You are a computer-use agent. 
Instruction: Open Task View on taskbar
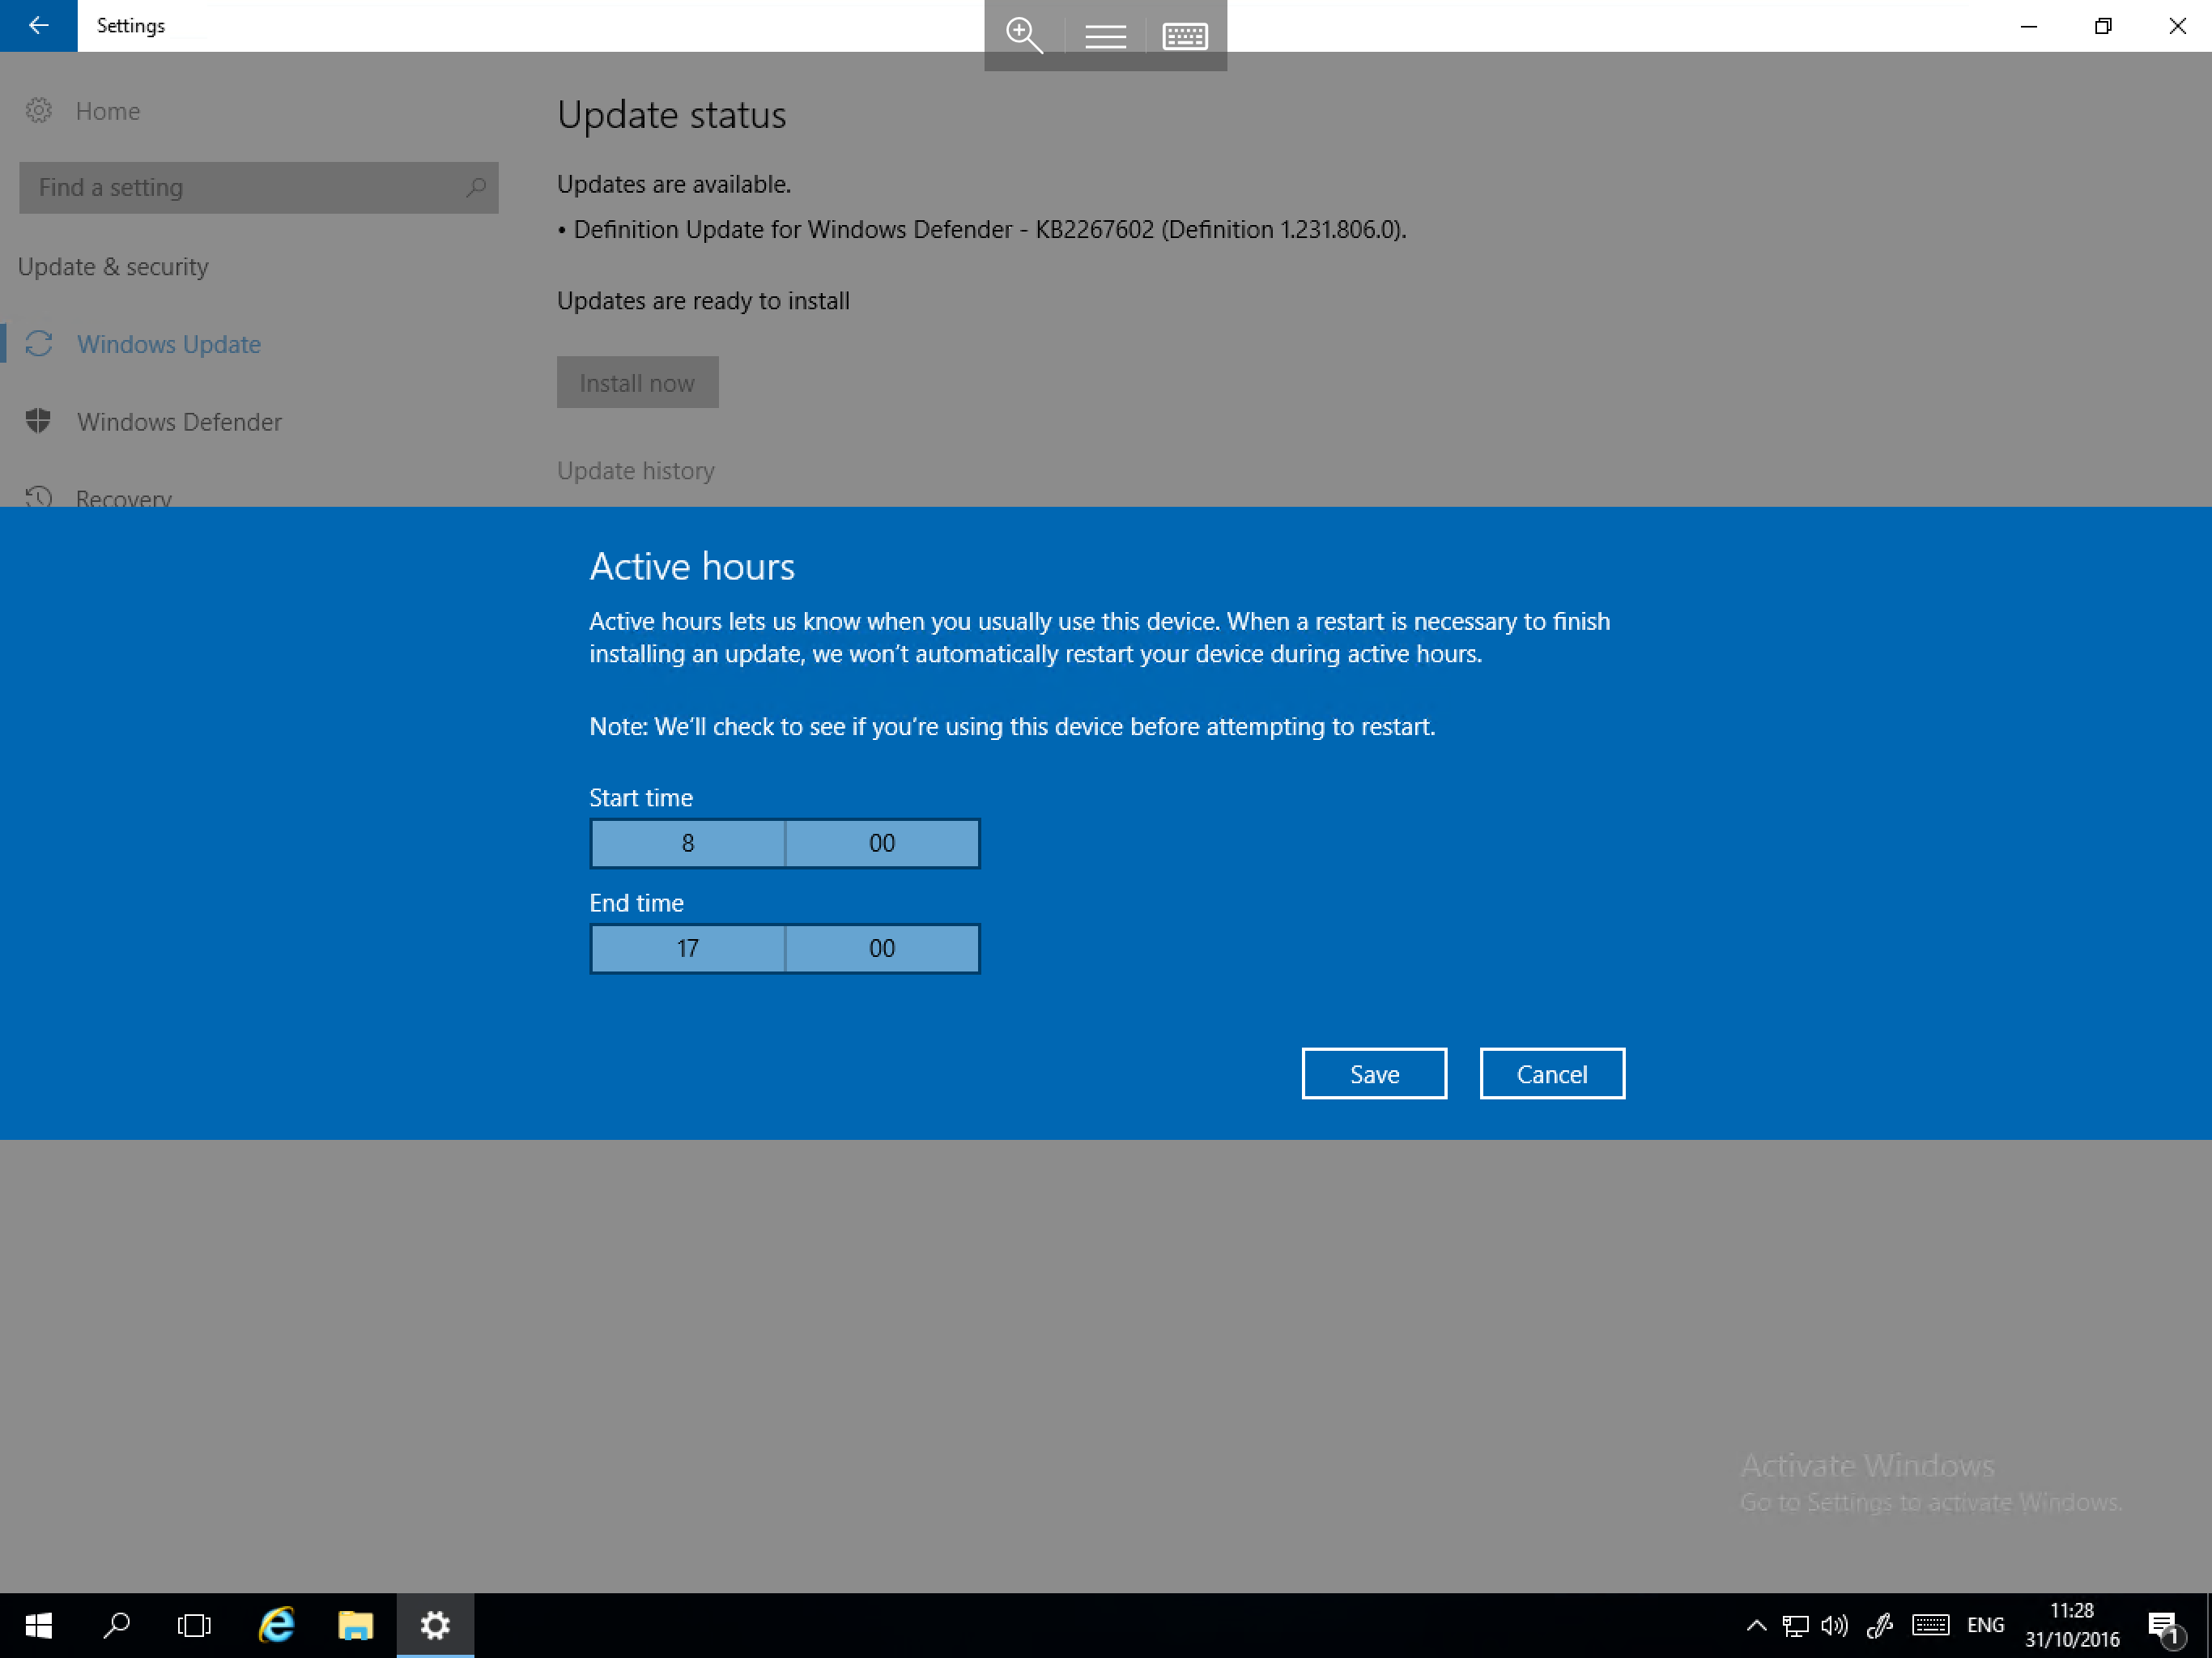pyautogui.click(x=194, y=1626)
